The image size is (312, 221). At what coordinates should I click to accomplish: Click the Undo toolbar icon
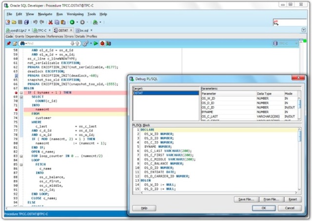tap(35, 22)
